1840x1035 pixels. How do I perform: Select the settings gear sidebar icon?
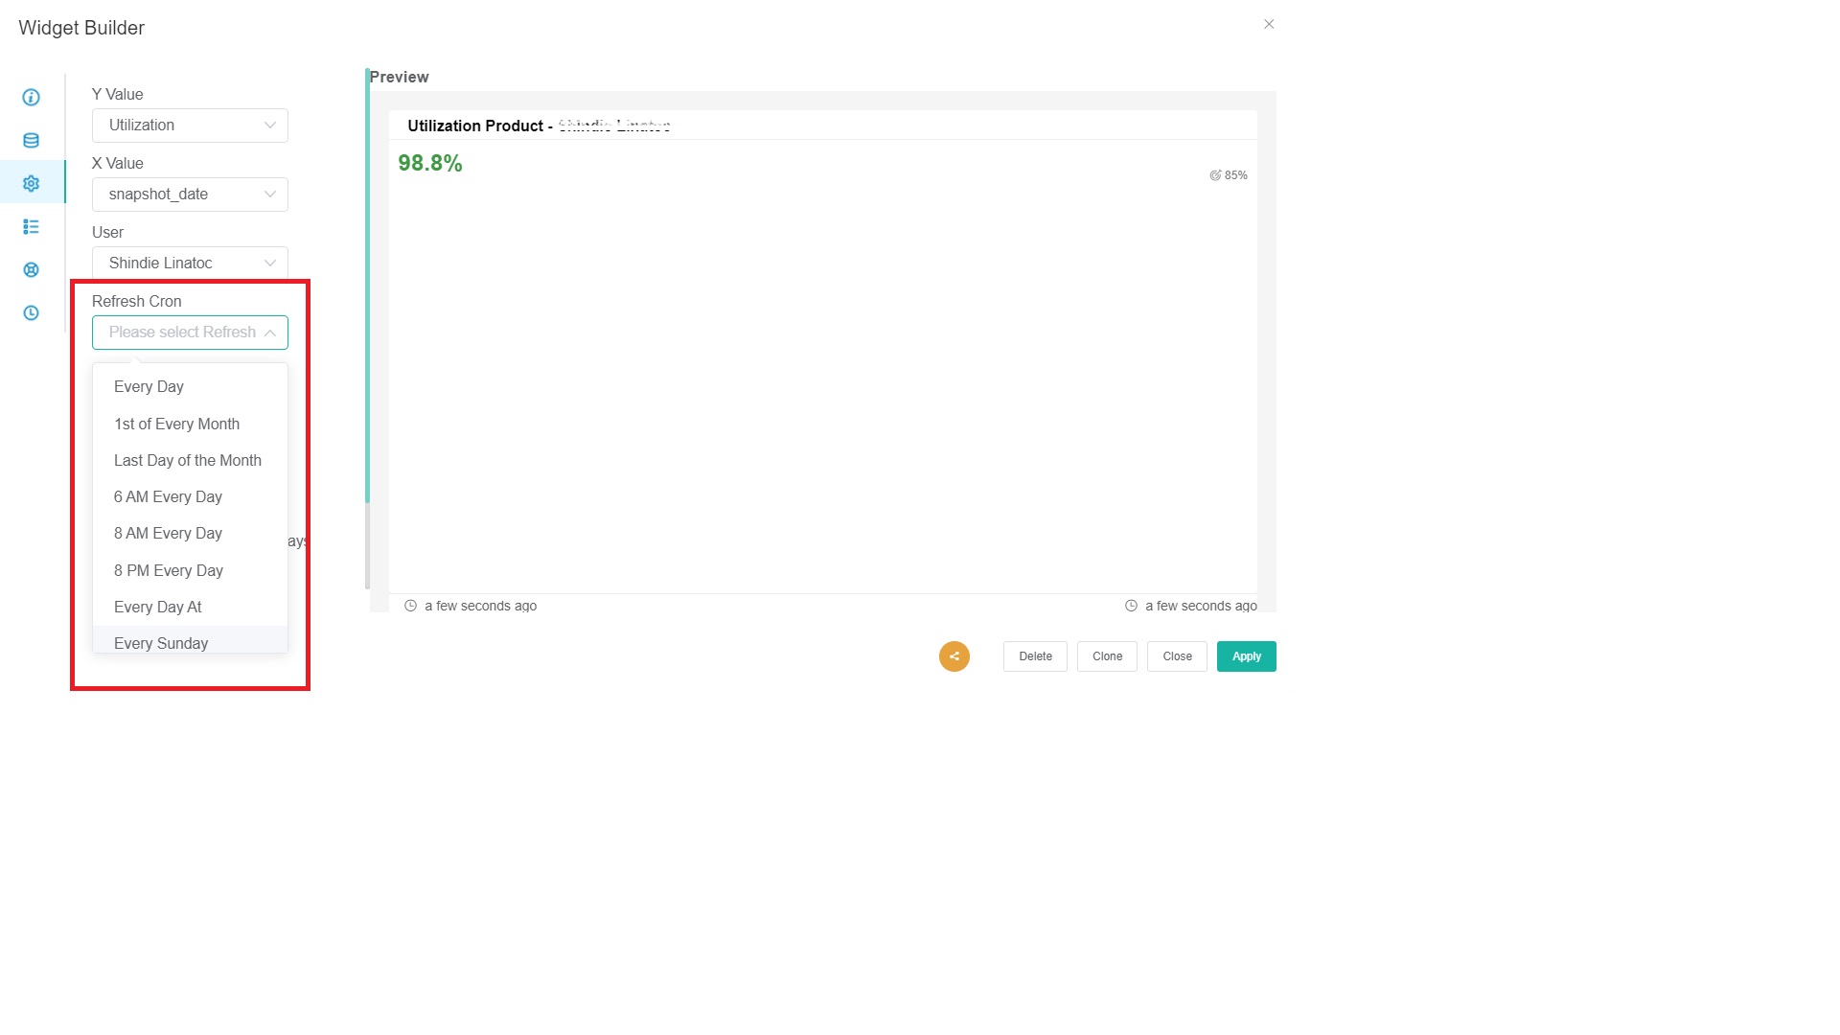(31, 183)
